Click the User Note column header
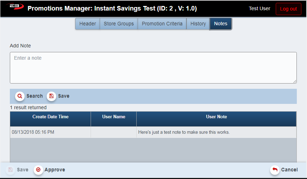The width and height of the screenshot is (307, 179). click(216, 117)
